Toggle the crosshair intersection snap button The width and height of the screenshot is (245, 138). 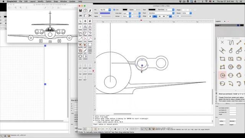tap(107, 129)
